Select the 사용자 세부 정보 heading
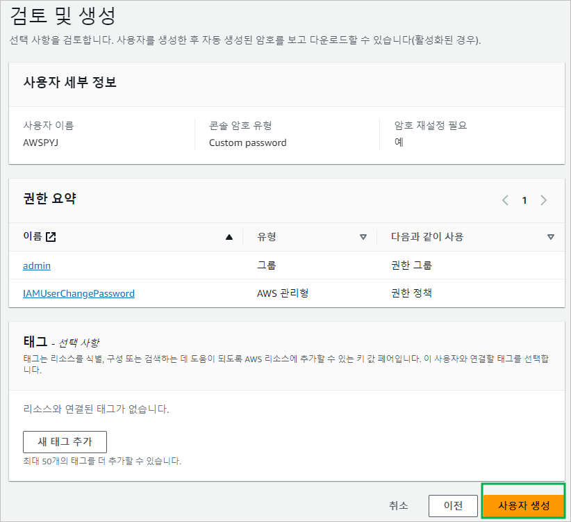This screenshot has height=522, width=571. point(70,82)
